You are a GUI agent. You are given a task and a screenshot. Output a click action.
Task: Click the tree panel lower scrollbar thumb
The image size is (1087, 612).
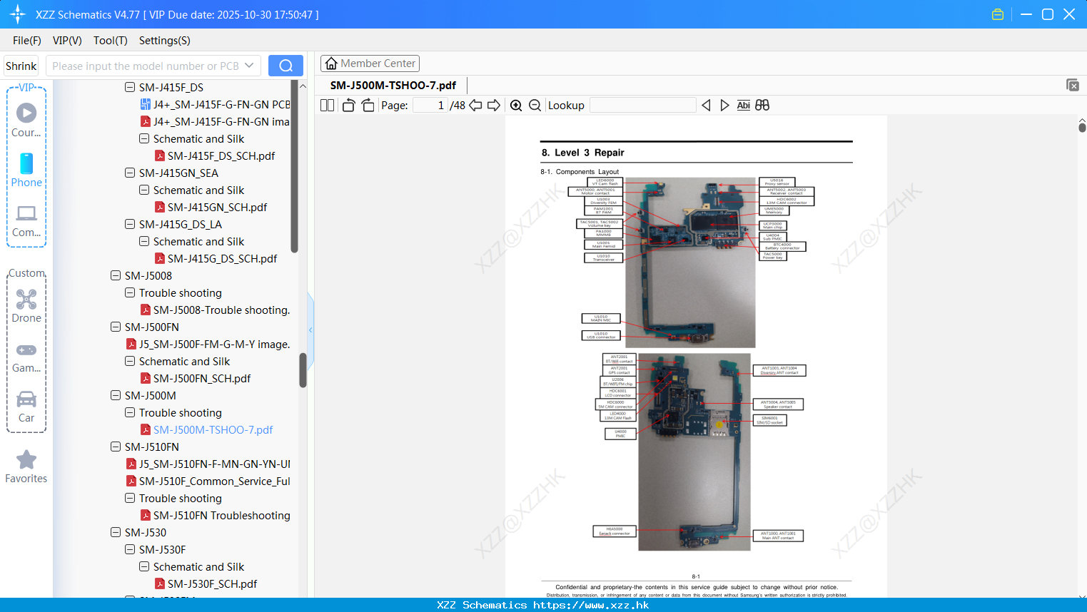point(303,370)
